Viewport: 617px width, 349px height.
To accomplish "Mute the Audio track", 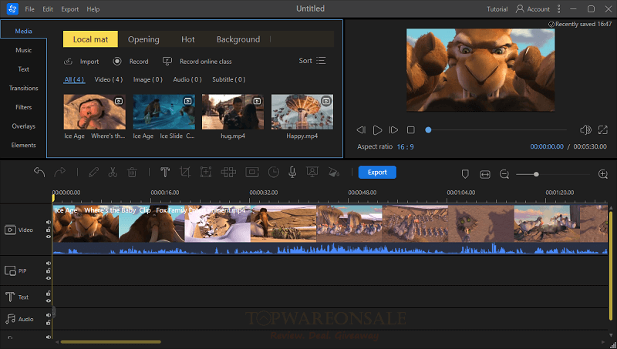I will [49, 315].
